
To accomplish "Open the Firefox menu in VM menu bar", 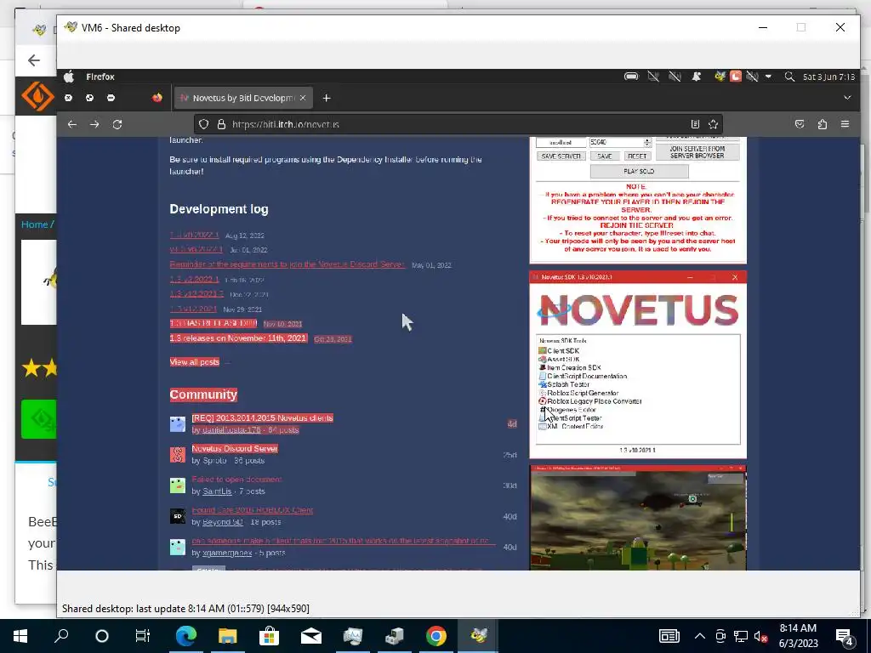I will (x=100, y=77).
